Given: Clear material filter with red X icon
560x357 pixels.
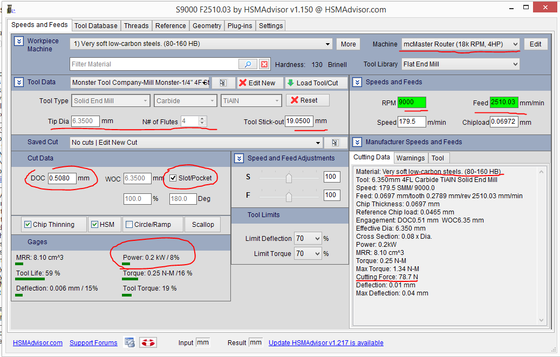Looking at the screenshot, I should pos(264,64).
